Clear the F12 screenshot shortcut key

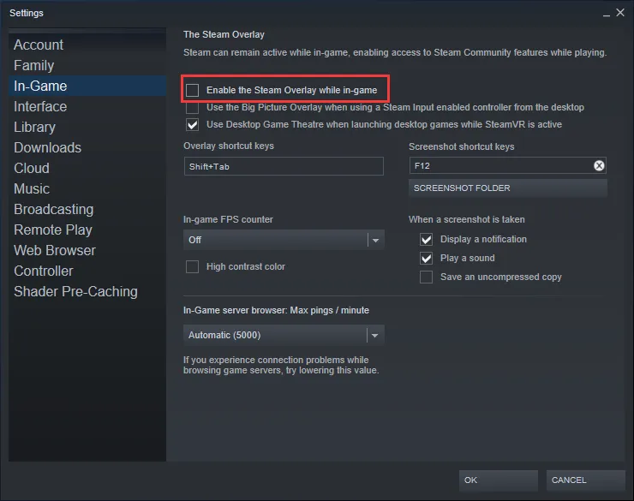[x=599, y=165]
